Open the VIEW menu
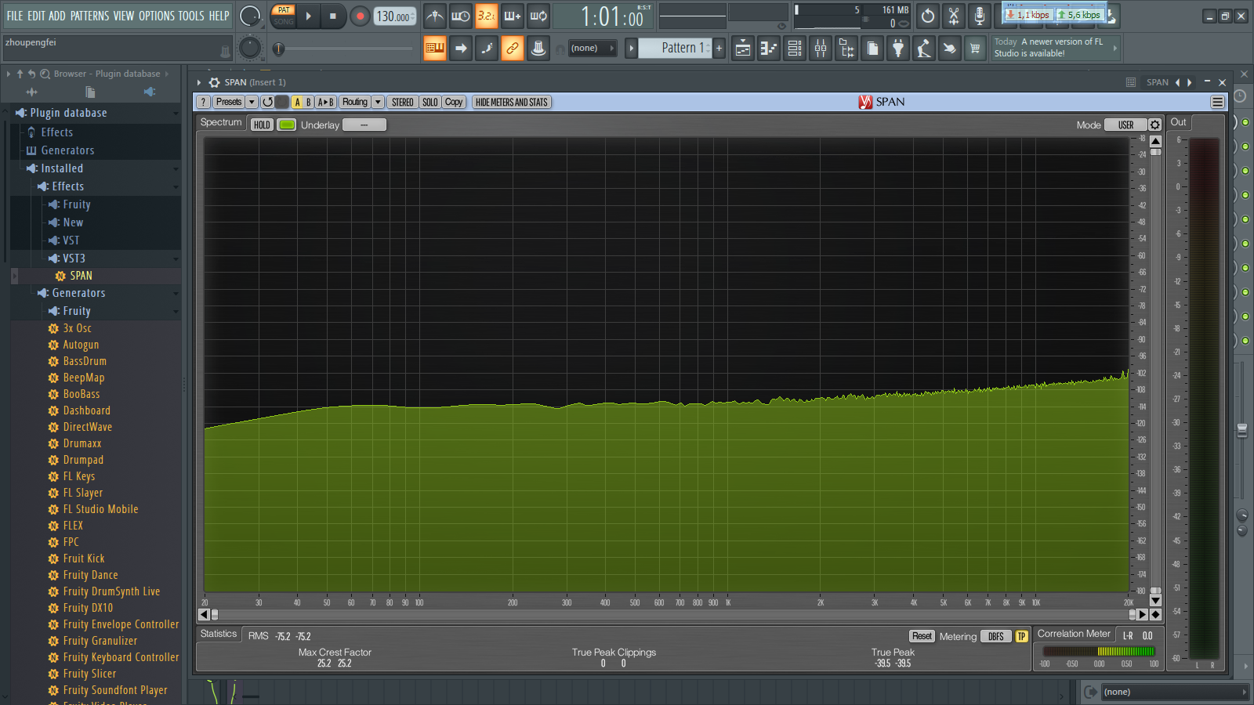The width and height of the screenshot is (1254, 705). point(124,16)
